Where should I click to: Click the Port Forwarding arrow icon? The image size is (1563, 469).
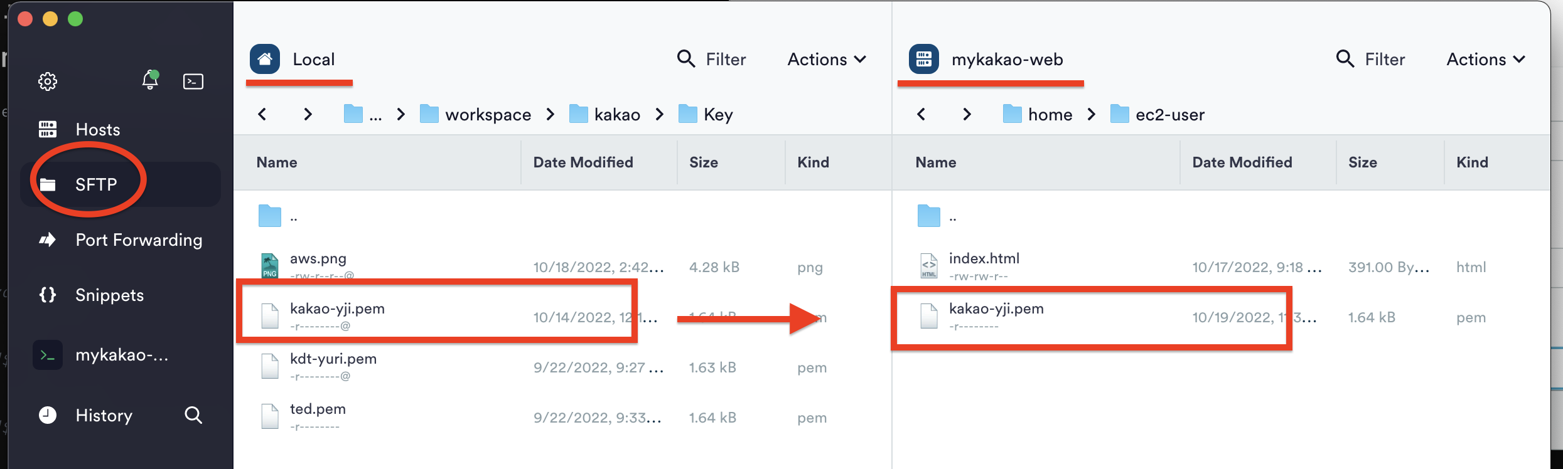(x=48, y=240)
